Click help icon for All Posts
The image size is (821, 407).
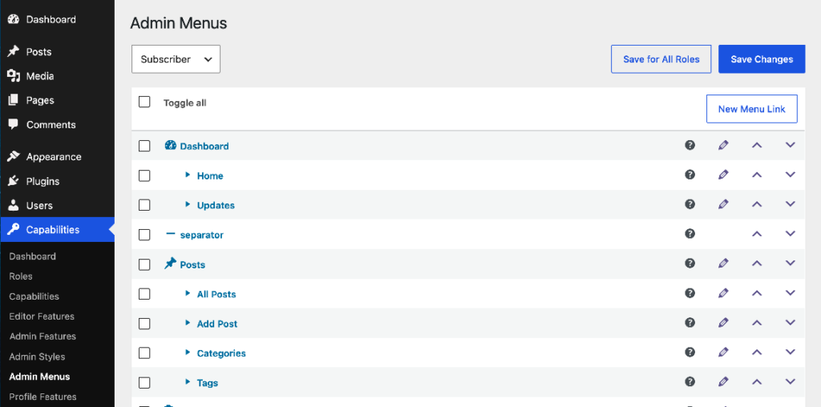click(690, 293)
